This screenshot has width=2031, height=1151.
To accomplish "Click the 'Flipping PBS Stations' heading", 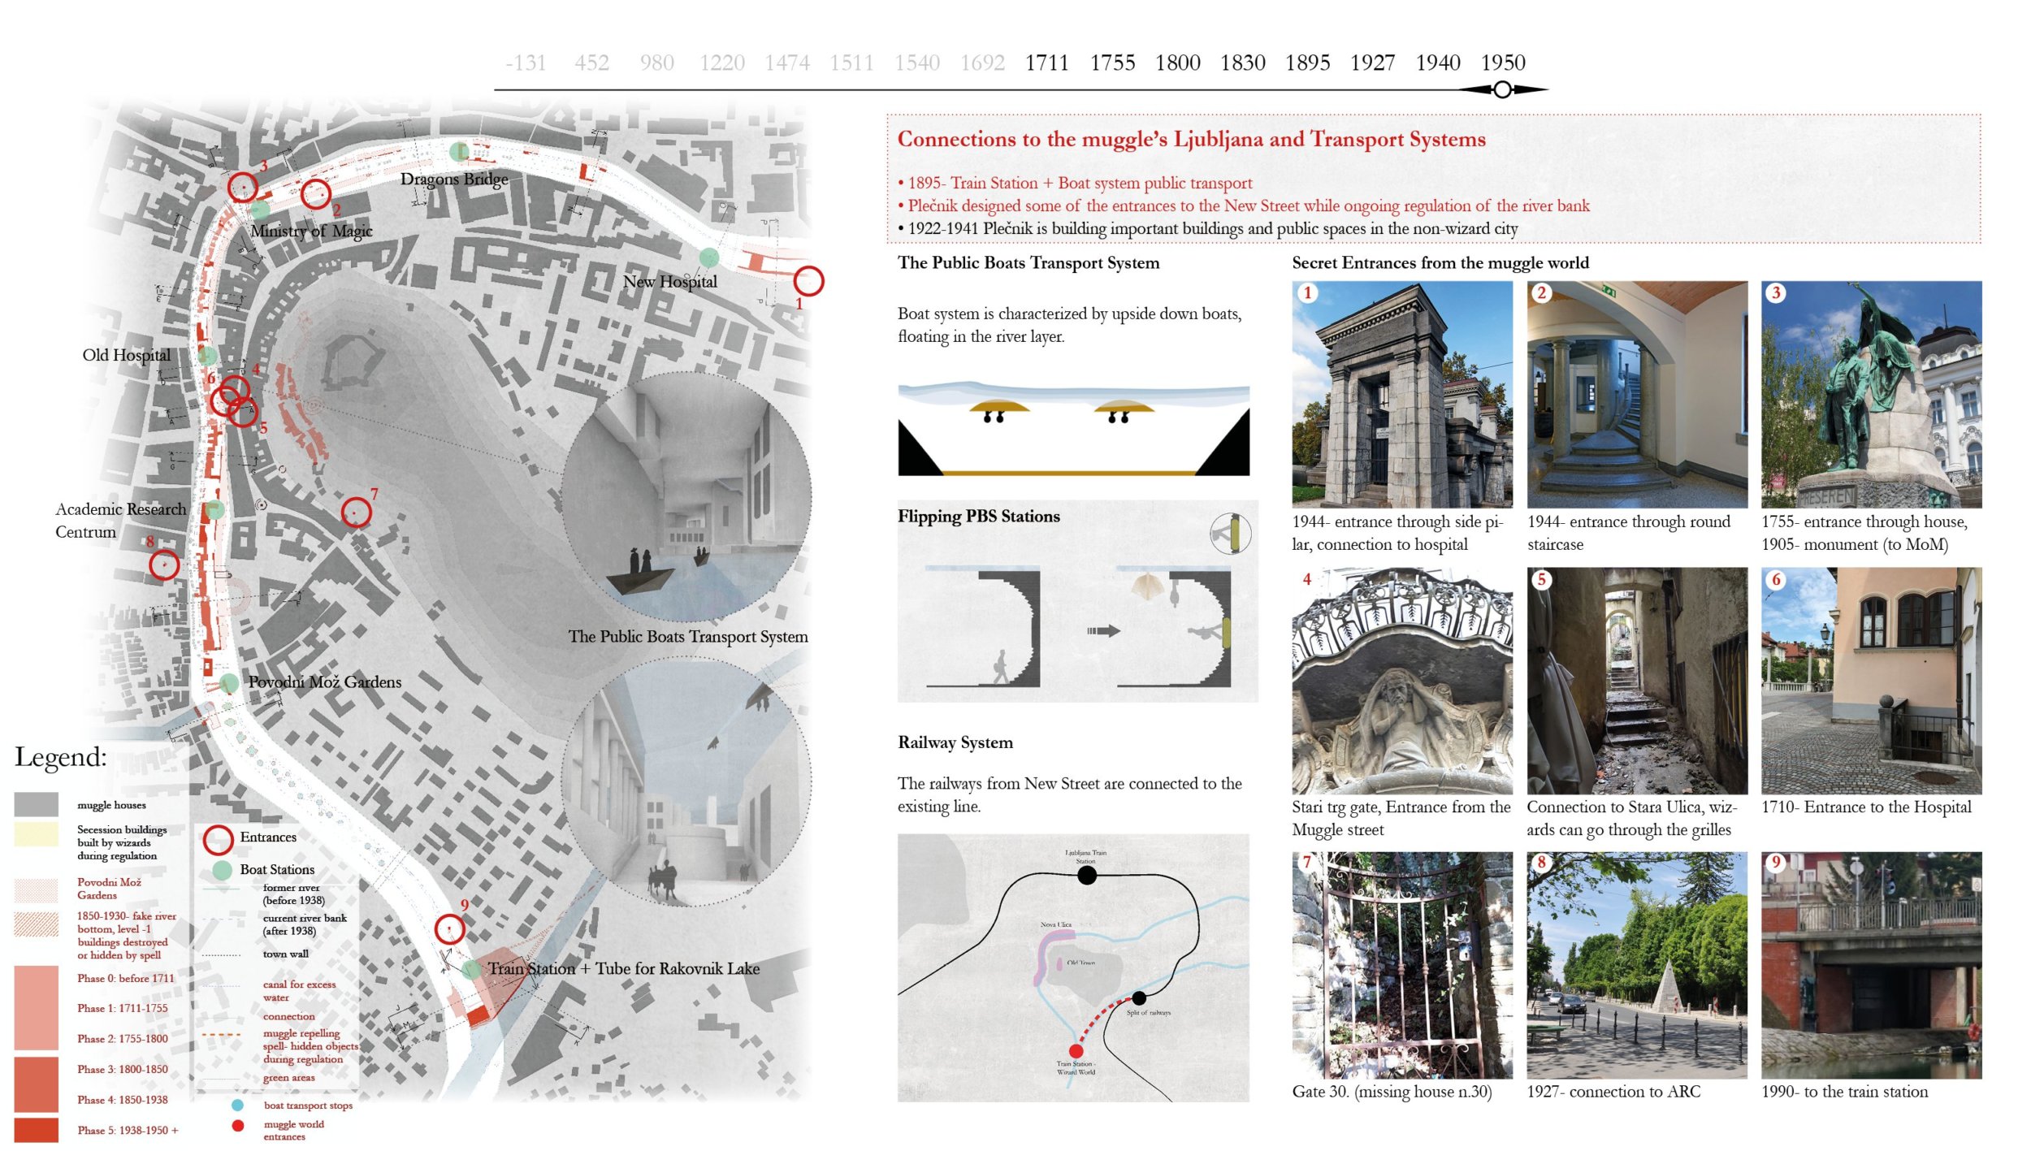I will 978,516.
